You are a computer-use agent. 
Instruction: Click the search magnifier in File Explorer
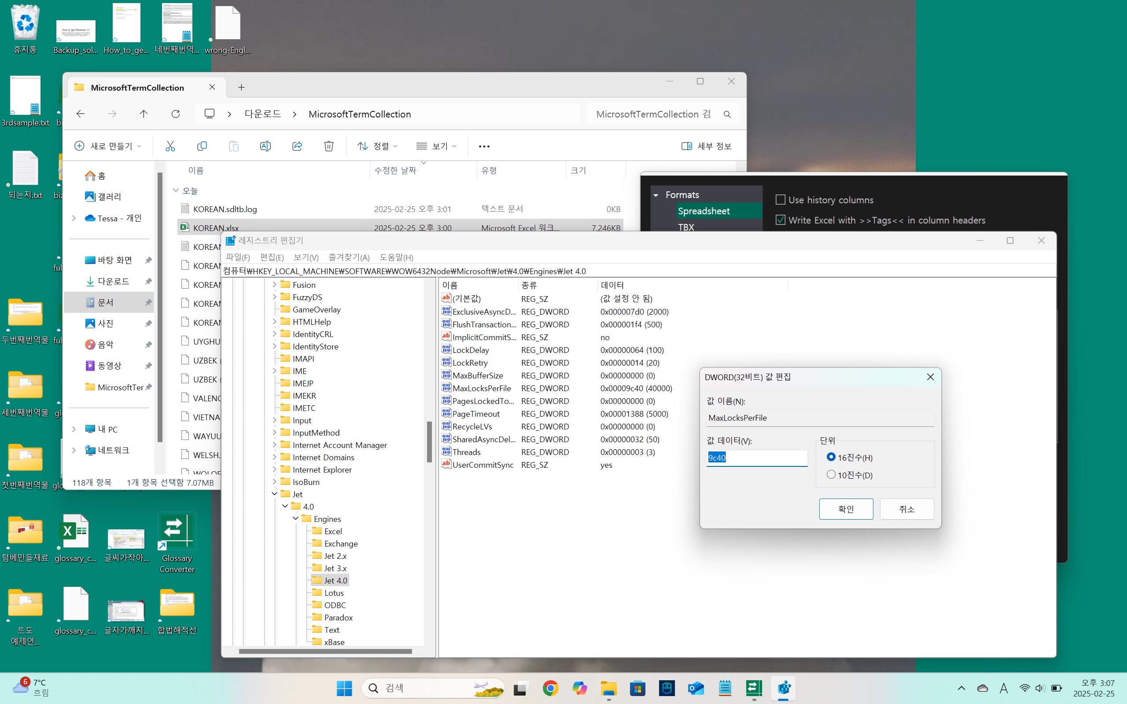pos(726,114)
